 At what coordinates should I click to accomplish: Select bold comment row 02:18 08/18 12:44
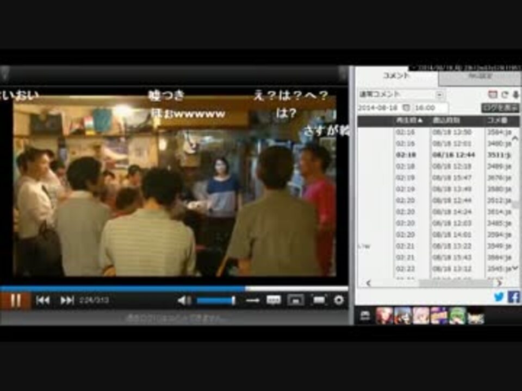coord(434,155)
